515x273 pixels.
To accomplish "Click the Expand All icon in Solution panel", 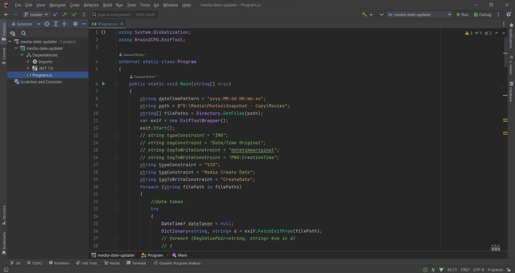I will 56,24.
